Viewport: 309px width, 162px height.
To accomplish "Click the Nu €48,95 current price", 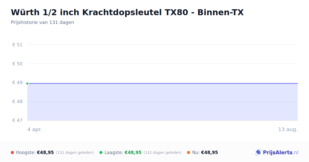I will point(209,152).
